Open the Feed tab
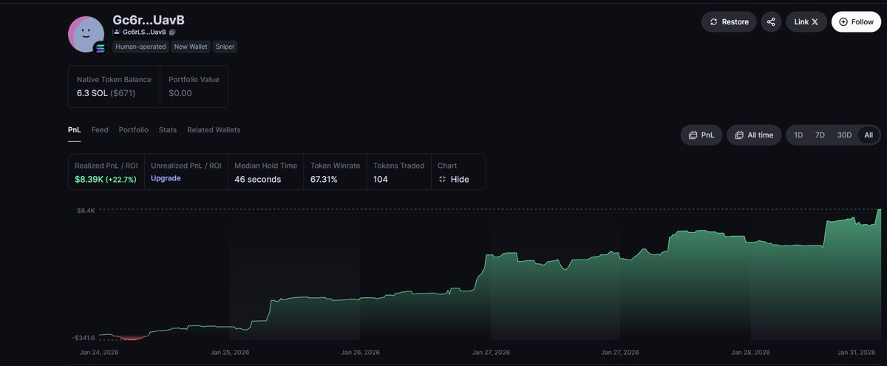Screen dimensions: 887x366 tap(100, 129)
